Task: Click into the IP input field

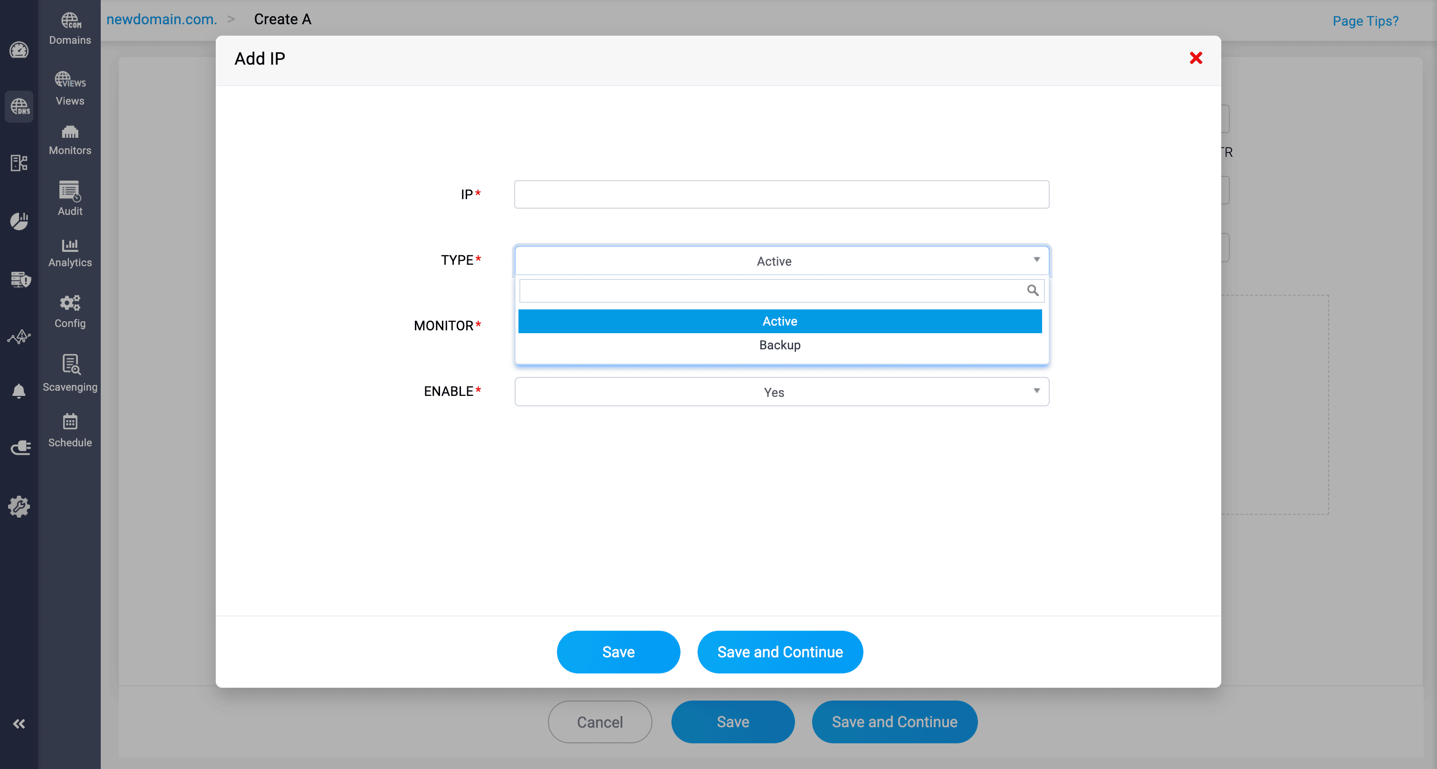Action: coord(781,194)
